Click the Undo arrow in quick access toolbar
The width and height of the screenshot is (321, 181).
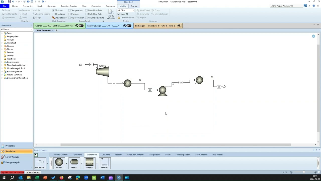click(x=13, y=2)
